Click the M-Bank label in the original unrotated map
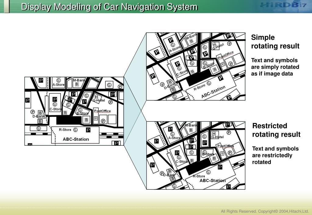Viewport: 312px width, 215px height. (79, 80)
